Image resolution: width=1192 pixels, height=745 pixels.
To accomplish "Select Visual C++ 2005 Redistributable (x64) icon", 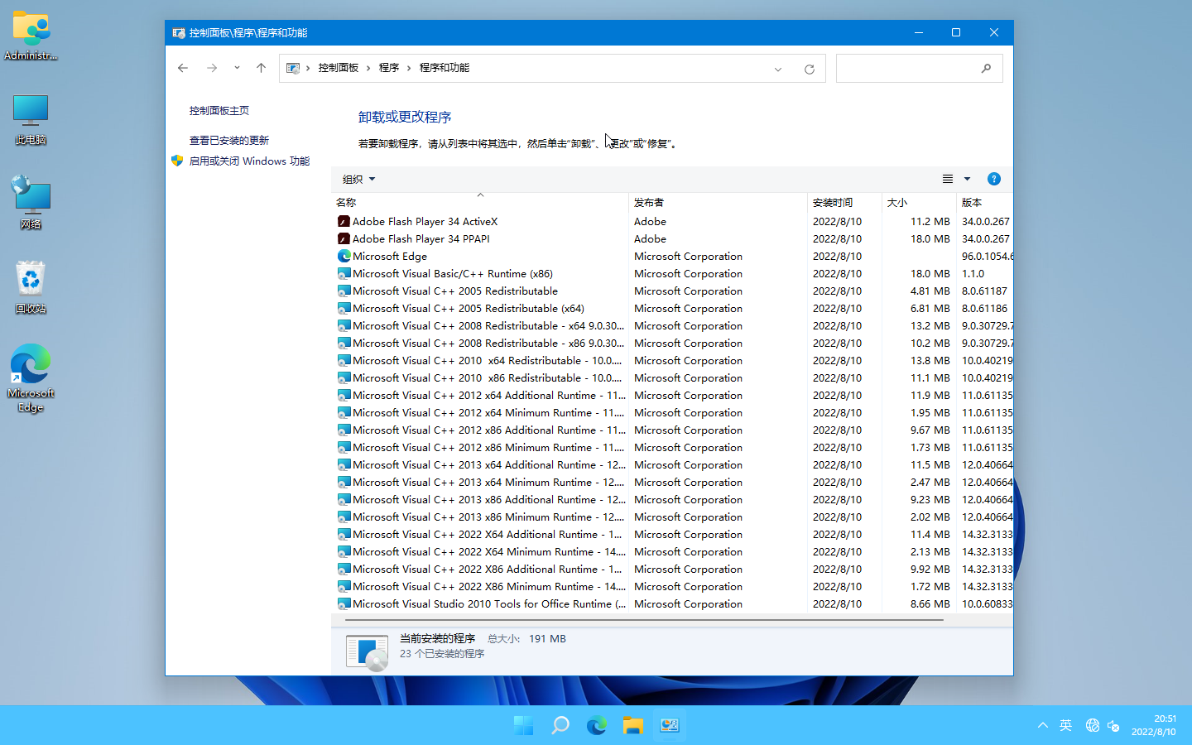I will coord(344,309).
